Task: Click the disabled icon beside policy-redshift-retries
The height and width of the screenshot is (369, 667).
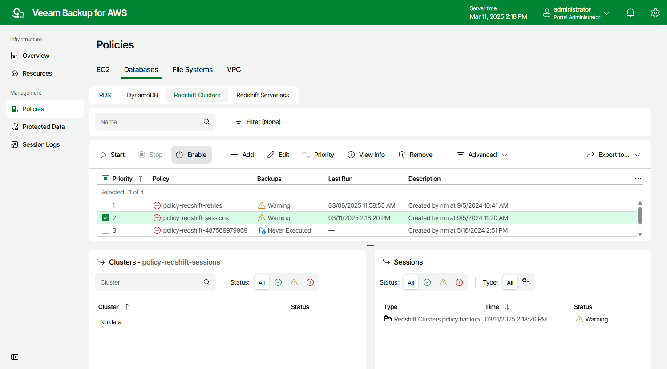Action: click(157, 205)
